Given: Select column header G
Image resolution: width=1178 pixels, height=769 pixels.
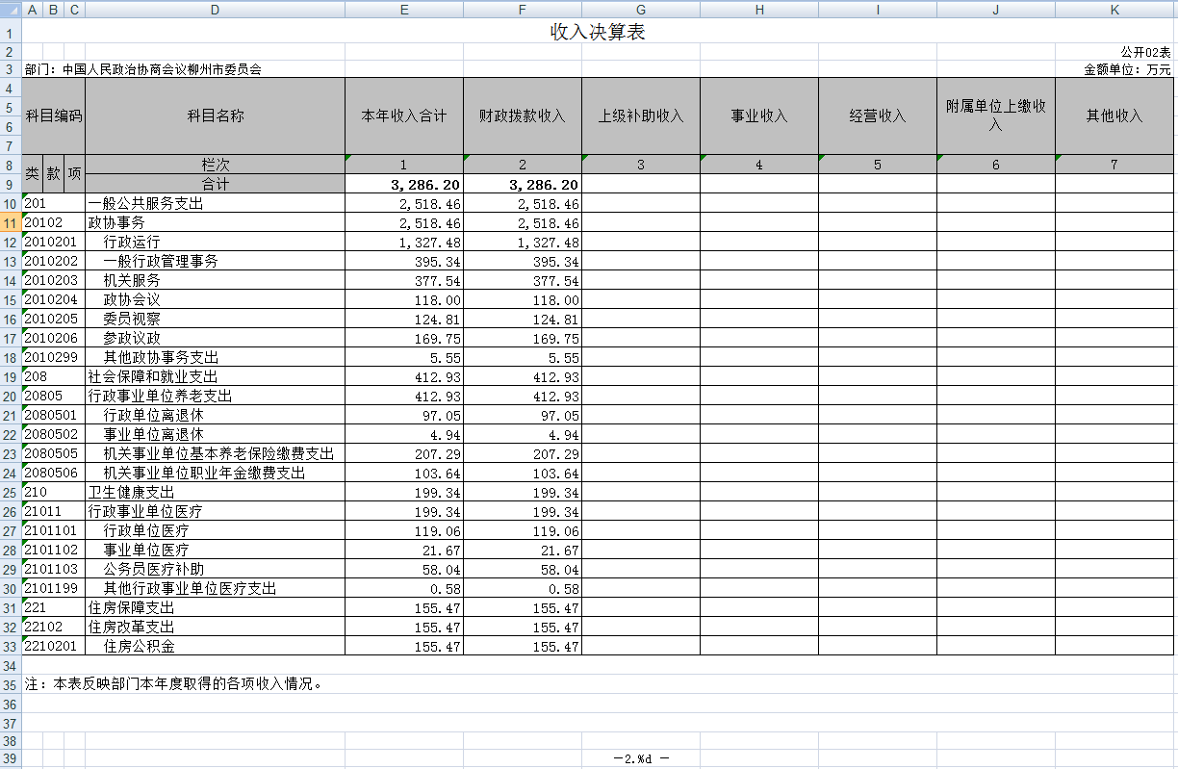Looking at the screenshot, I should [641, 10].
